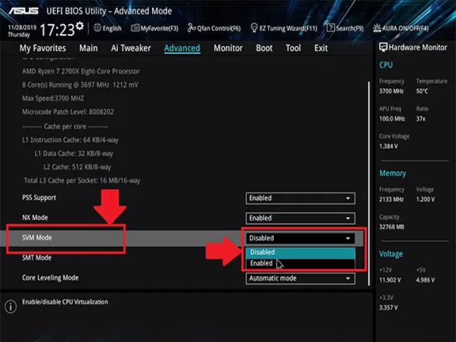Select the Advanced tab
The image size is (456, 342).
click(182, 48)
